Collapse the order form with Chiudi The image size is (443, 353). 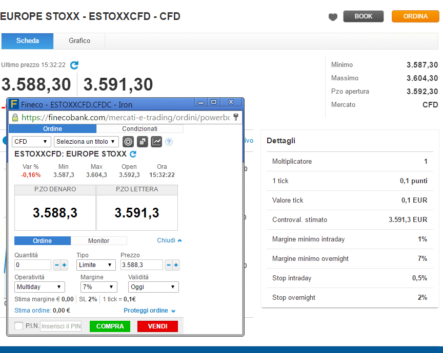click(x=169, y=240)
